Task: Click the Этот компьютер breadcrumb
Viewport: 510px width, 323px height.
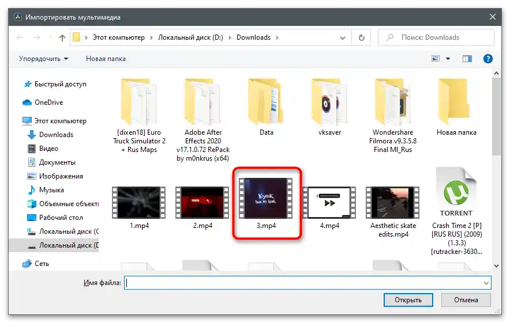Action: (x=118, y=37)
